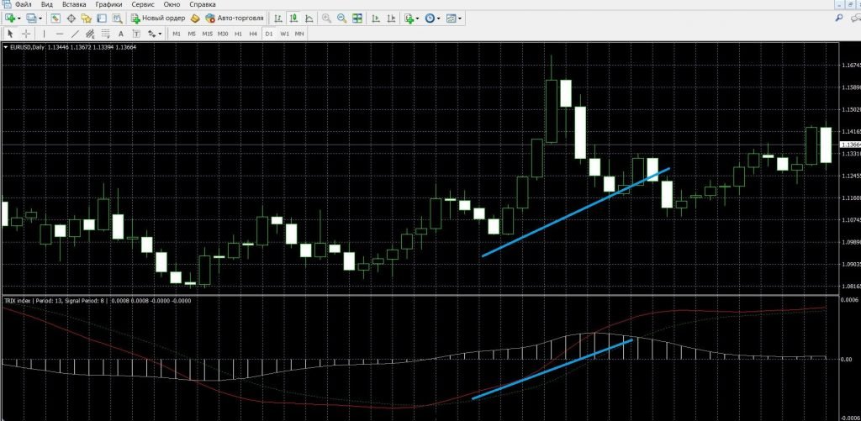Image resolution: width=861 pixels, height=421 pixels.
Task: Expand the indicators list dropdown arrow
Action: (418, 18)
